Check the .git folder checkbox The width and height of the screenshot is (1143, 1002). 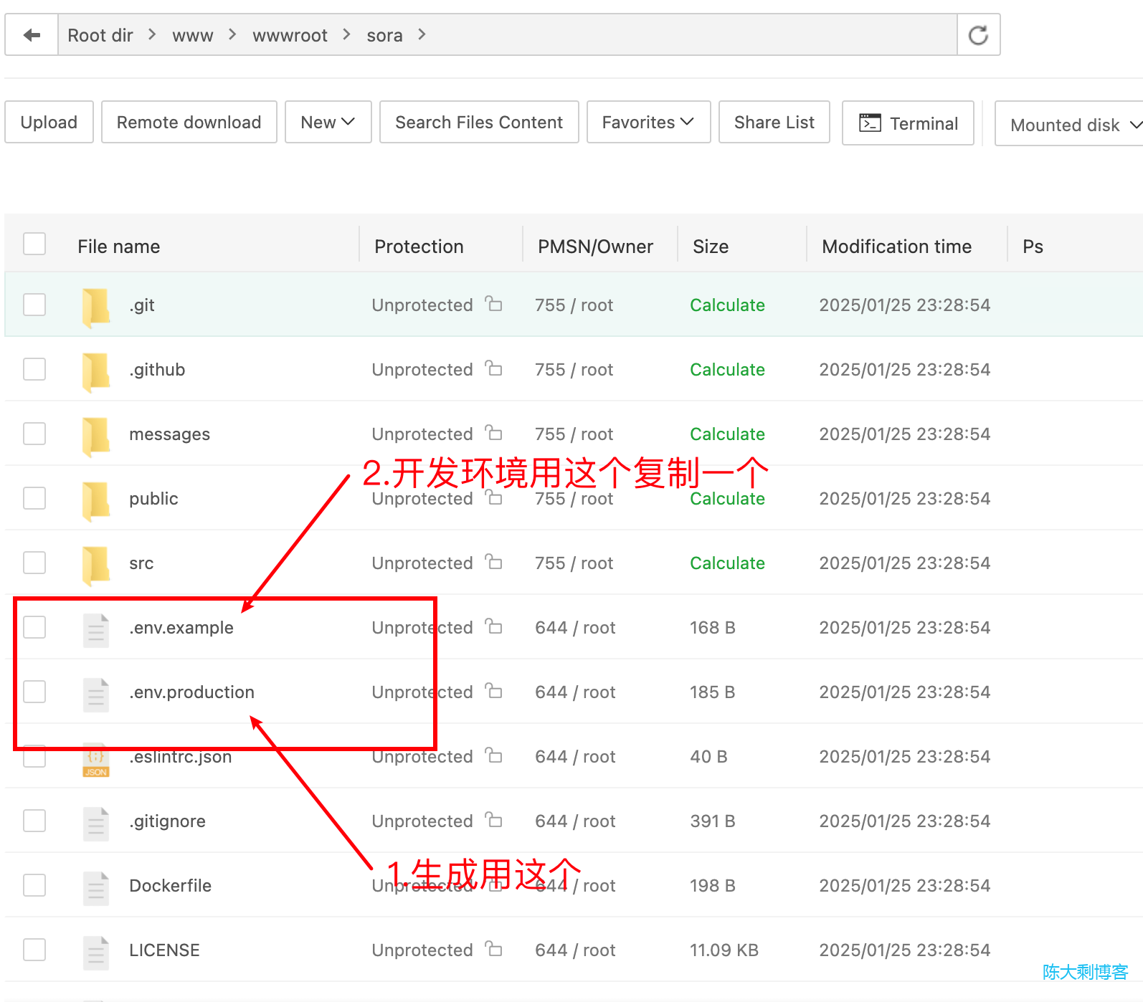click(x=34, y=305)
